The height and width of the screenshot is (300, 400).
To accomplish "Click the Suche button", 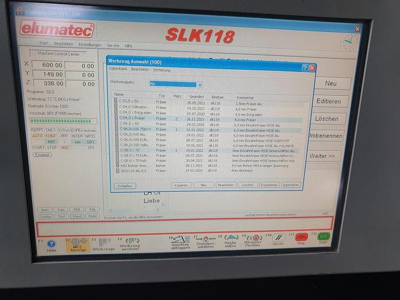I will [x=46, y=217].
